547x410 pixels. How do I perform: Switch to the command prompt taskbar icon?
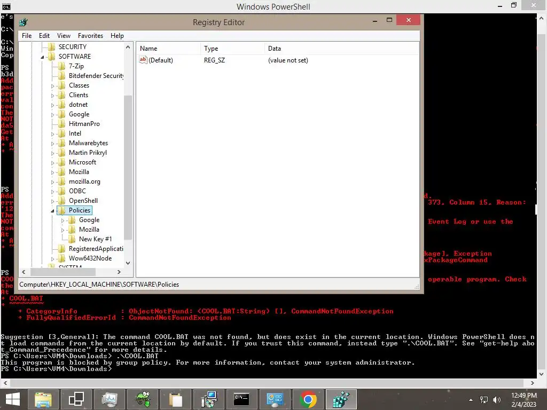(241, 399)
